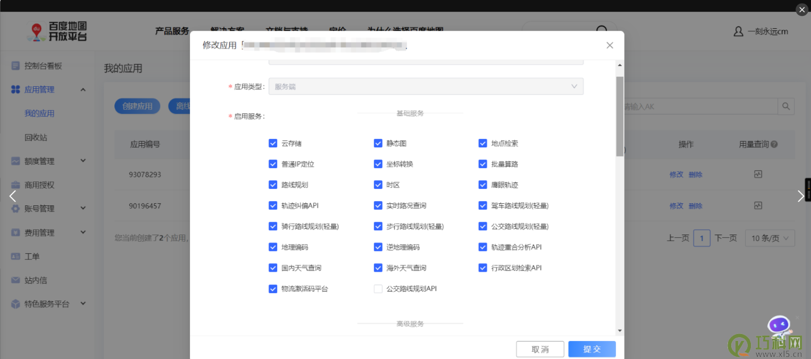
Task: Uncheck the 云存储 checkbox
Action: [x=273, y=143]
